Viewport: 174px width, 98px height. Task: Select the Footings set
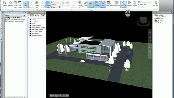[34, 20]
